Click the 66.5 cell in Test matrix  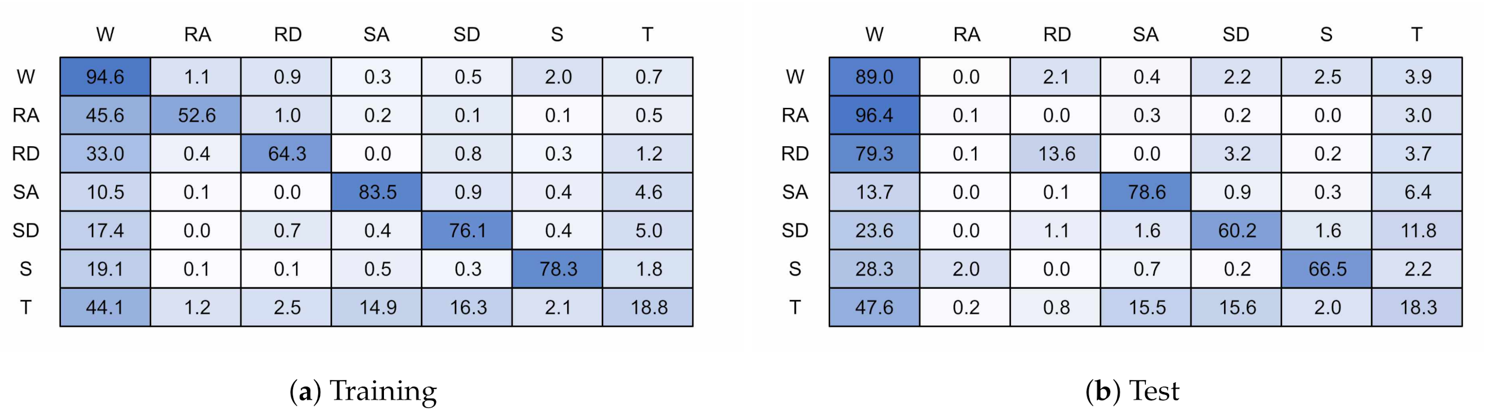click(x=1327, y=269)
